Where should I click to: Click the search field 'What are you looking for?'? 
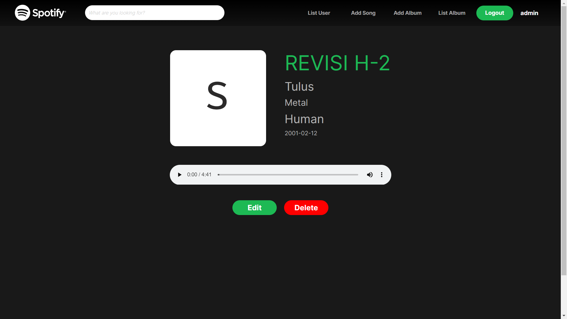[x=154, y=13]
